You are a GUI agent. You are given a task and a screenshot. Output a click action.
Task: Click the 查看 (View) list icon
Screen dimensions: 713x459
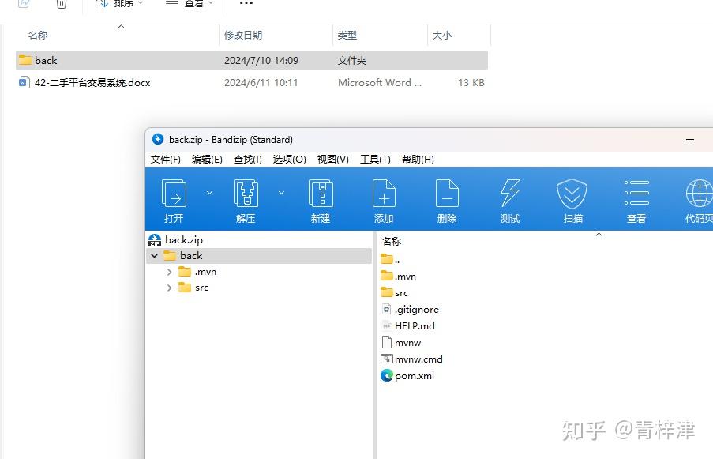[636, 193]
